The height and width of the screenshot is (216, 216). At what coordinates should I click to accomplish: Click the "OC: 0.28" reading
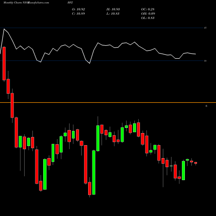[x=148, y=10]
